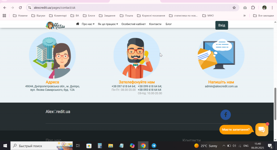Open the Блоги bookmarks folder
Image resolution: width=277 pixels, height=150 pixels.
[x=89, y=16]
